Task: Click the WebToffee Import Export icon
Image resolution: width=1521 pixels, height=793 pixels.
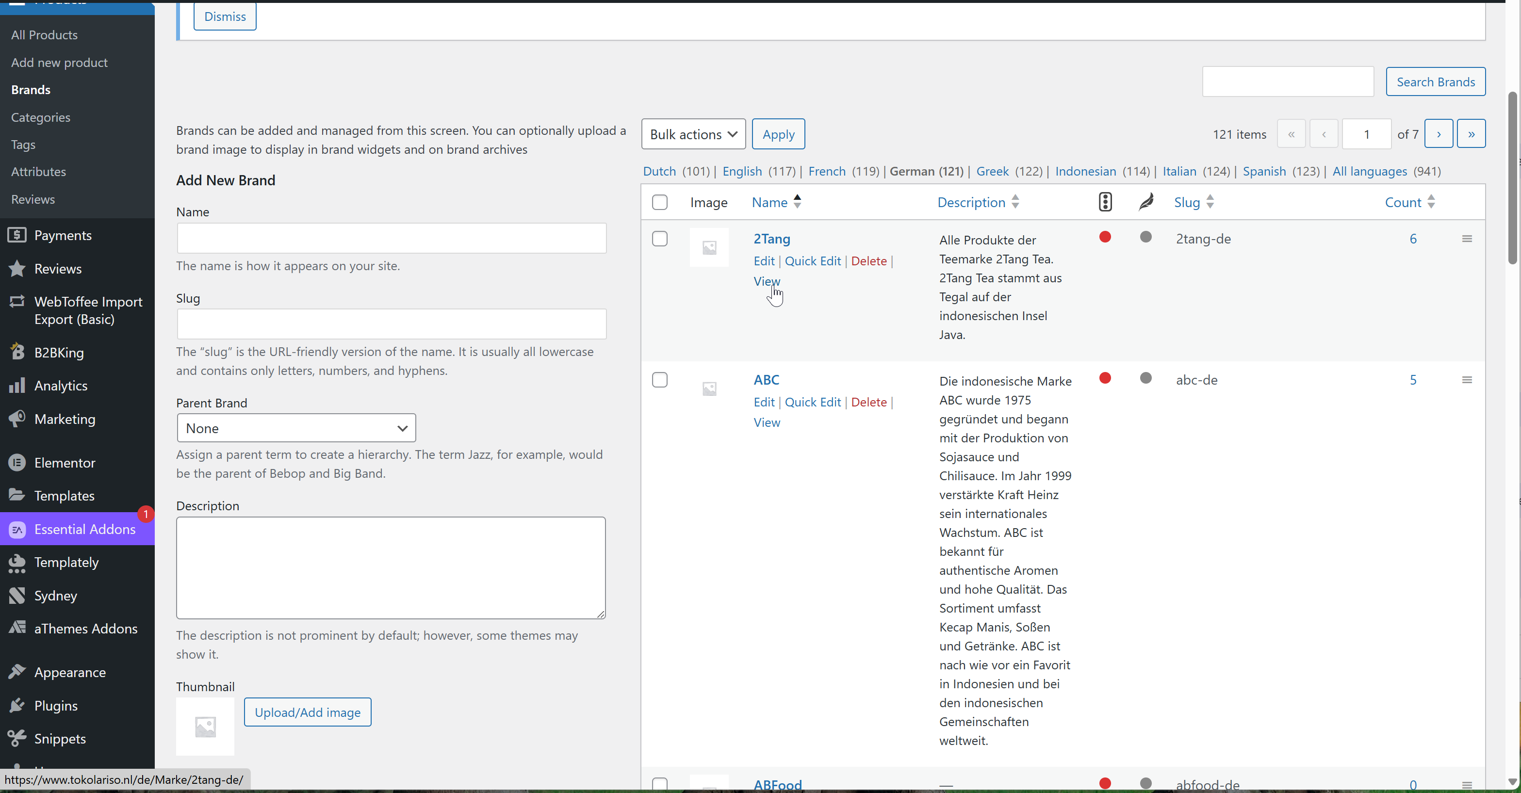Action: coord(17,302)
